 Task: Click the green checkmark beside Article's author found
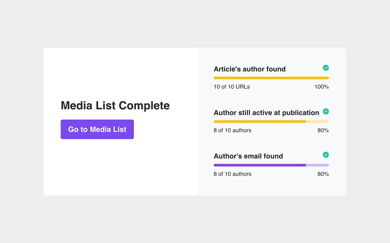326,68
